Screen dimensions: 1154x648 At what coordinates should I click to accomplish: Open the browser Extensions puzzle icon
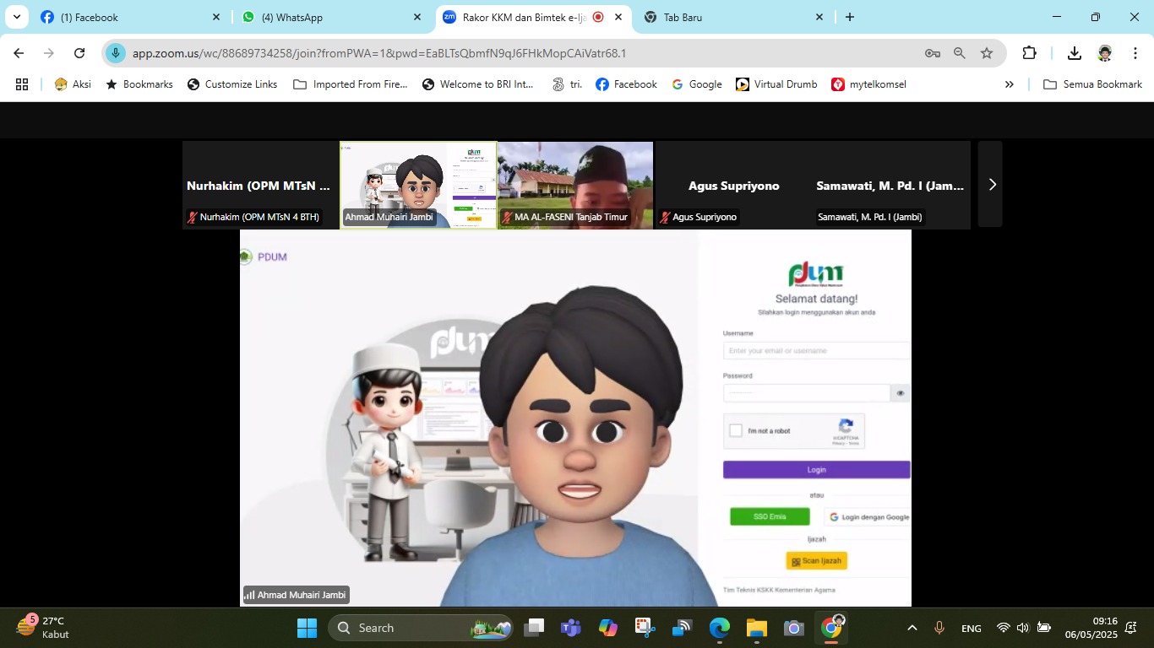1029,52
